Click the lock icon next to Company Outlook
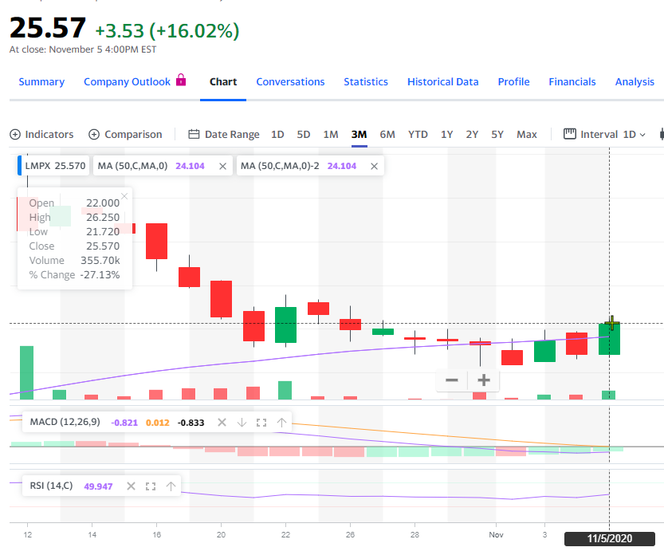The height and width of the screenshot is (555, 664). (x=181, y=81)
